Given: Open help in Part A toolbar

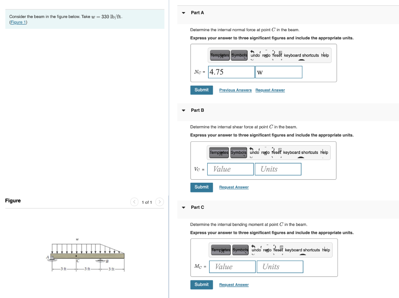Looking at the screenshot, I should click(325, 55).
